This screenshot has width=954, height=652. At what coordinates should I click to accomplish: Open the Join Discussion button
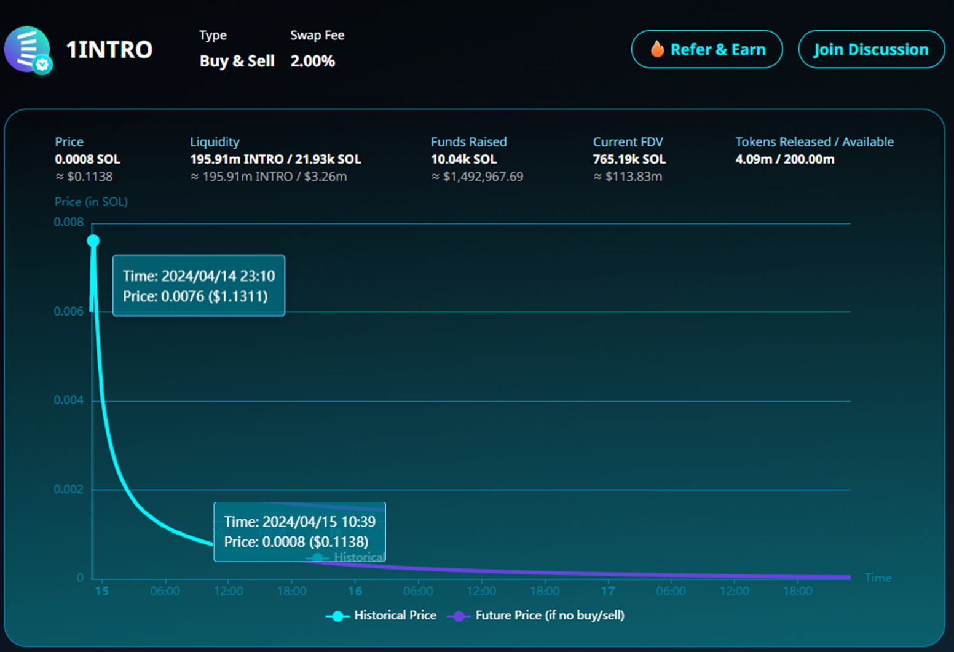870,49
